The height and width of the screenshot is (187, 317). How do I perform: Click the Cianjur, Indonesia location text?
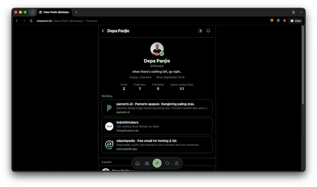tap(140, 77)
